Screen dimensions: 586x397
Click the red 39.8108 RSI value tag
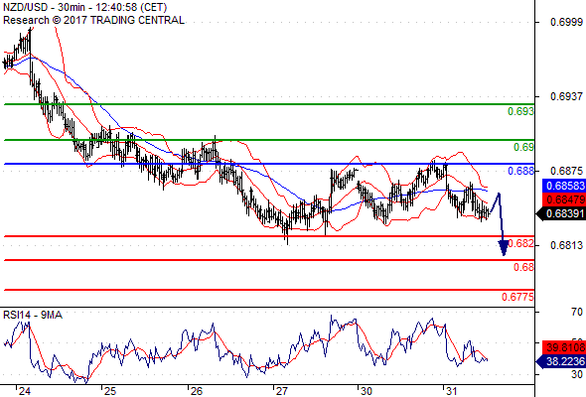(x=564, y=347)
